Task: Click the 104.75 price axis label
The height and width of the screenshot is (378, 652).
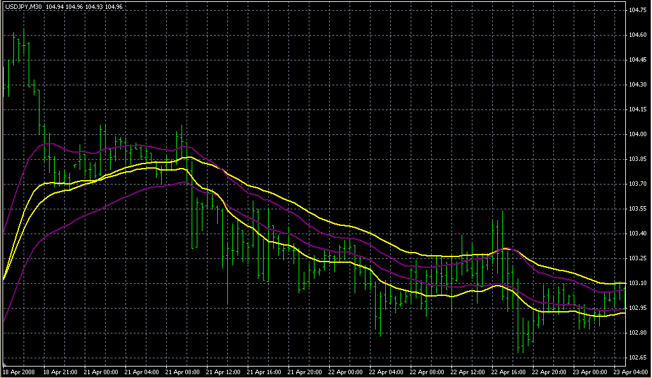Action: click(x=637, y=11)
